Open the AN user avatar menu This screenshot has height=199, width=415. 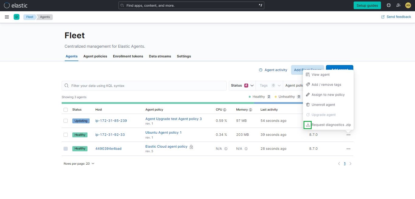tap(408, 5)
